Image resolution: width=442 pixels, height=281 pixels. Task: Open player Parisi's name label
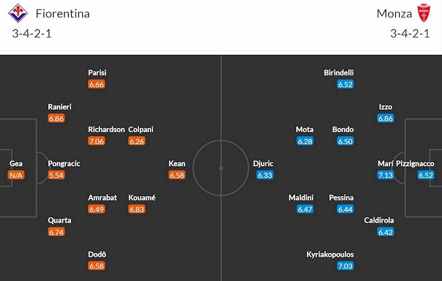97,73
